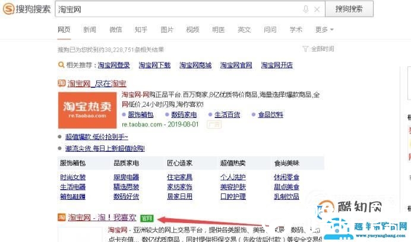Open the 住宅家具 link
This screenshot has height=242, width=411.
tap(180, 177)
